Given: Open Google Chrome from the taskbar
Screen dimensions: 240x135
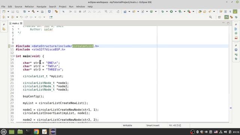Looking at the screenshot, I should pos(36,132).
